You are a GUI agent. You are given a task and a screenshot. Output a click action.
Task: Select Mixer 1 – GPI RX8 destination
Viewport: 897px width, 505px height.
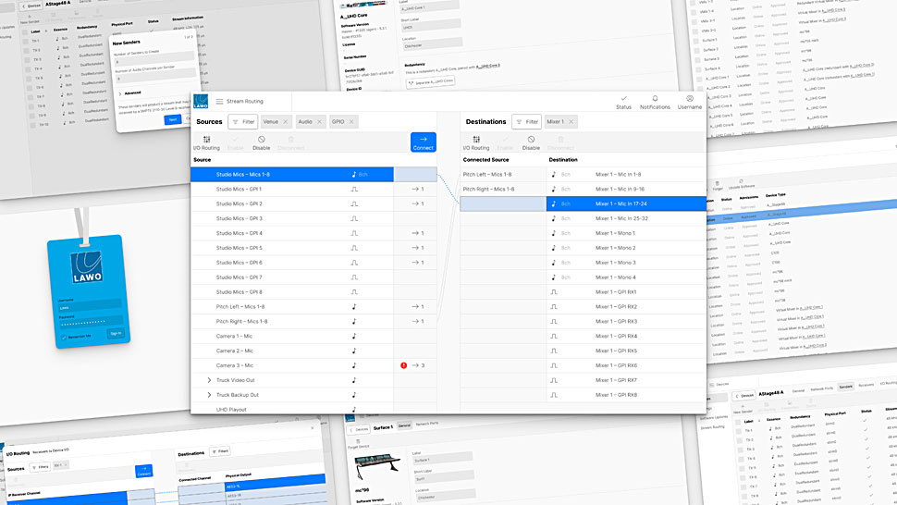(x=626, y=395)
